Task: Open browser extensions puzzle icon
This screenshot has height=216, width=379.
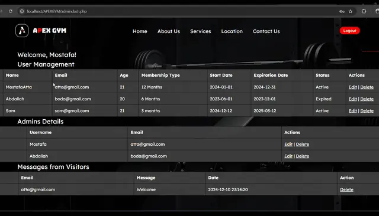Action: coord(364,11)
